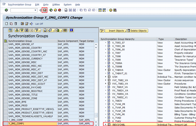The image size is (196, 126).
Task: Click the Delete trash icon below the title
Action: click(16, 24)
